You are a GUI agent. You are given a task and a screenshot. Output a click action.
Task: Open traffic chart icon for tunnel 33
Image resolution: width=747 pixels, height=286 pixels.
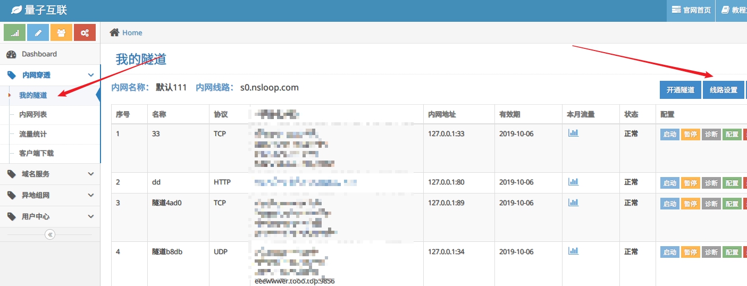573,133
